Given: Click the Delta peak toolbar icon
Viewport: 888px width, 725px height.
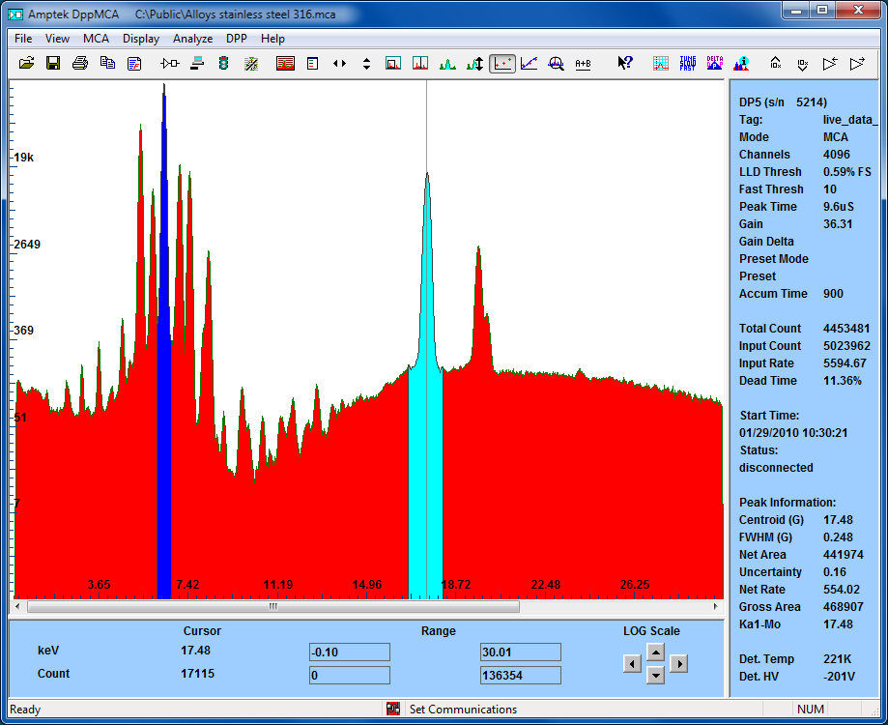Looking at the screenshot, I should [x=715, y=63].
